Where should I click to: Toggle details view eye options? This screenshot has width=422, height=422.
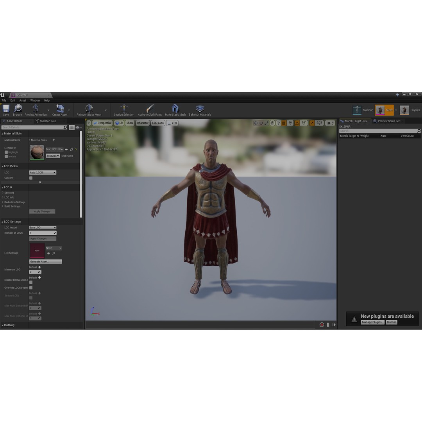click(x=78, y=127)
